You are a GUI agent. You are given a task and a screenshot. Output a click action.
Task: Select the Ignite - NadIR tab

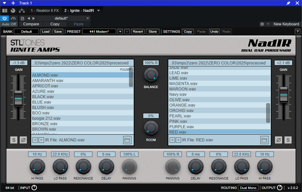pos(79,10)
